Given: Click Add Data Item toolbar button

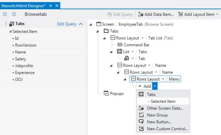Looking at the screenshot, I should [156, 14].
